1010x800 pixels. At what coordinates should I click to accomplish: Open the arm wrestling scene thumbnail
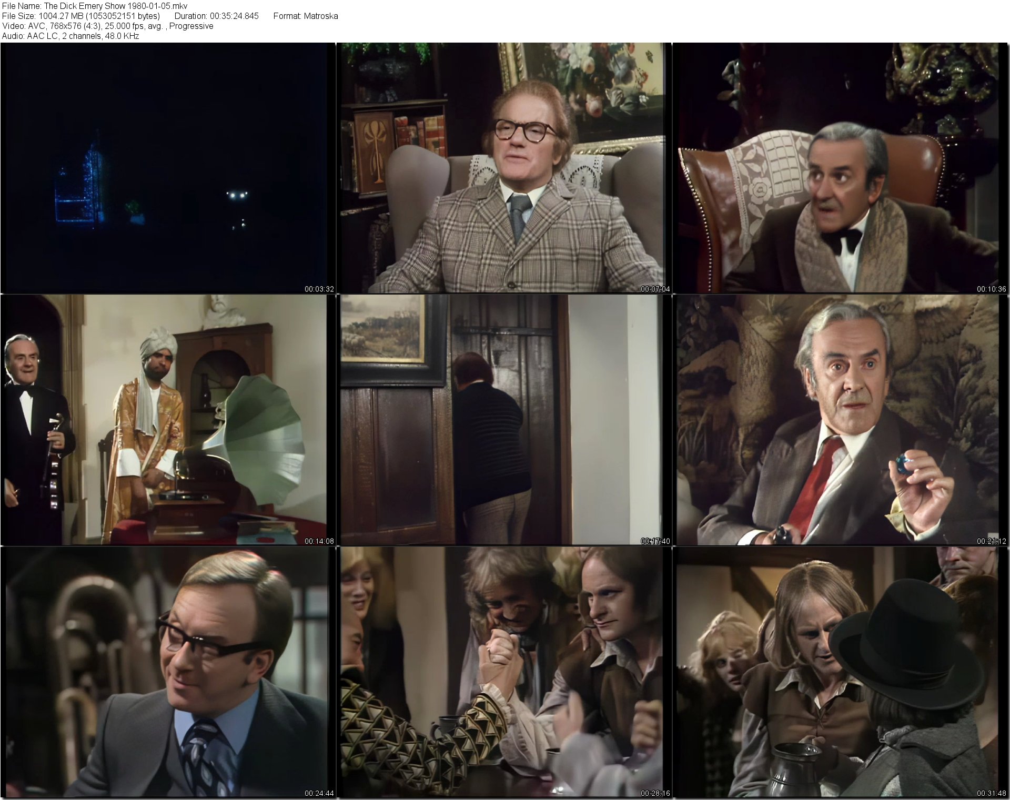[x=504, y=672]
